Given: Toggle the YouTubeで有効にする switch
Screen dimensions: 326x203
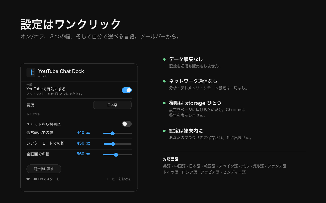Looking at the screenshot, I should click(x=127, y=90).
